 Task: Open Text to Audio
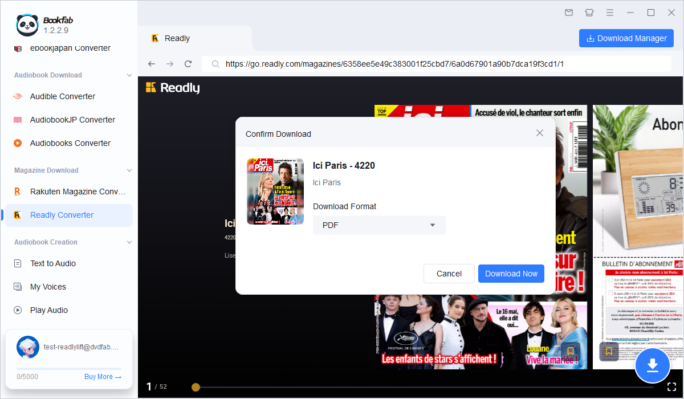pos(69,263)
